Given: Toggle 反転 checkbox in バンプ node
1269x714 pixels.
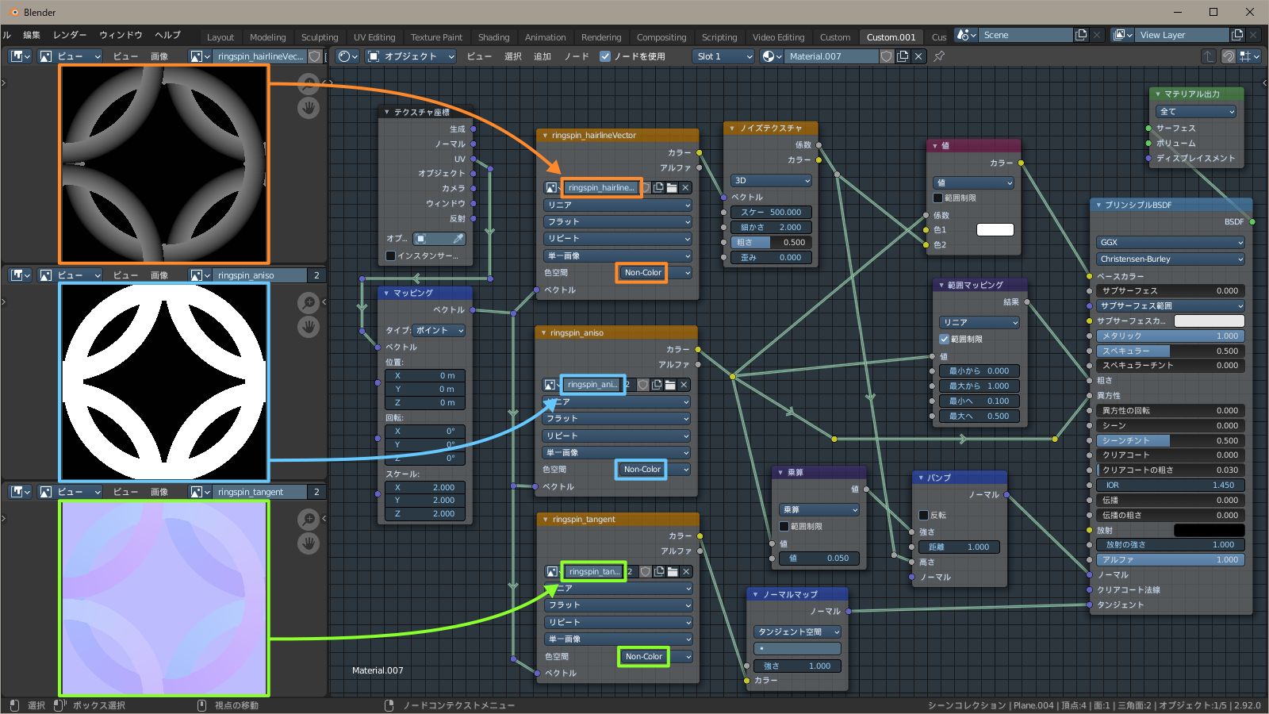Looking at the screenshot, I should tap(923, 515).
